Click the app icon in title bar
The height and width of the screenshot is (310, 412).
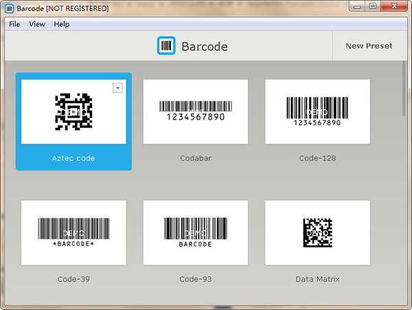point(9,8)
